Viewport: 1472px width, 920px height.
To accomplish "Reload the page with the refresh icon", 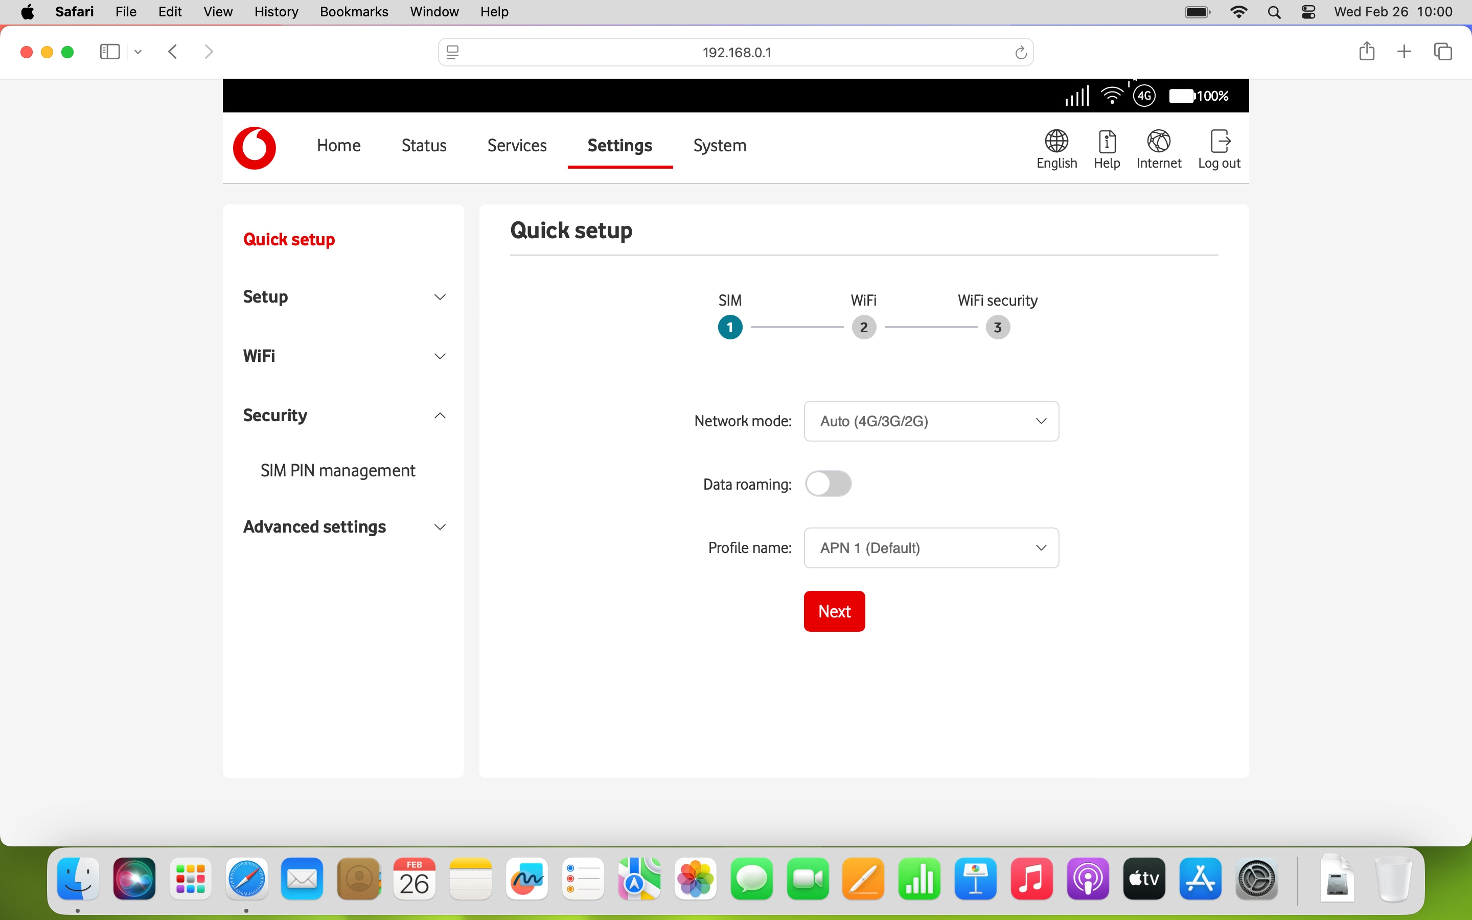I will point(1020,52).
